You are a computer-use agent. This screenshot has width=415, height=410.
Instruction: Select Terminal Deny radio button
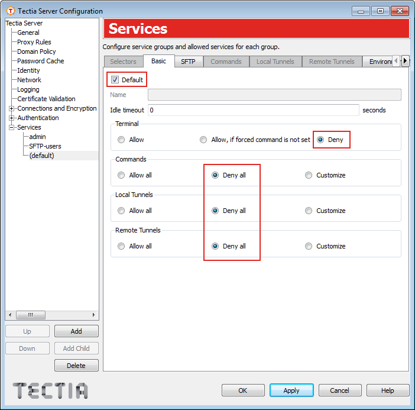(320, 140)
